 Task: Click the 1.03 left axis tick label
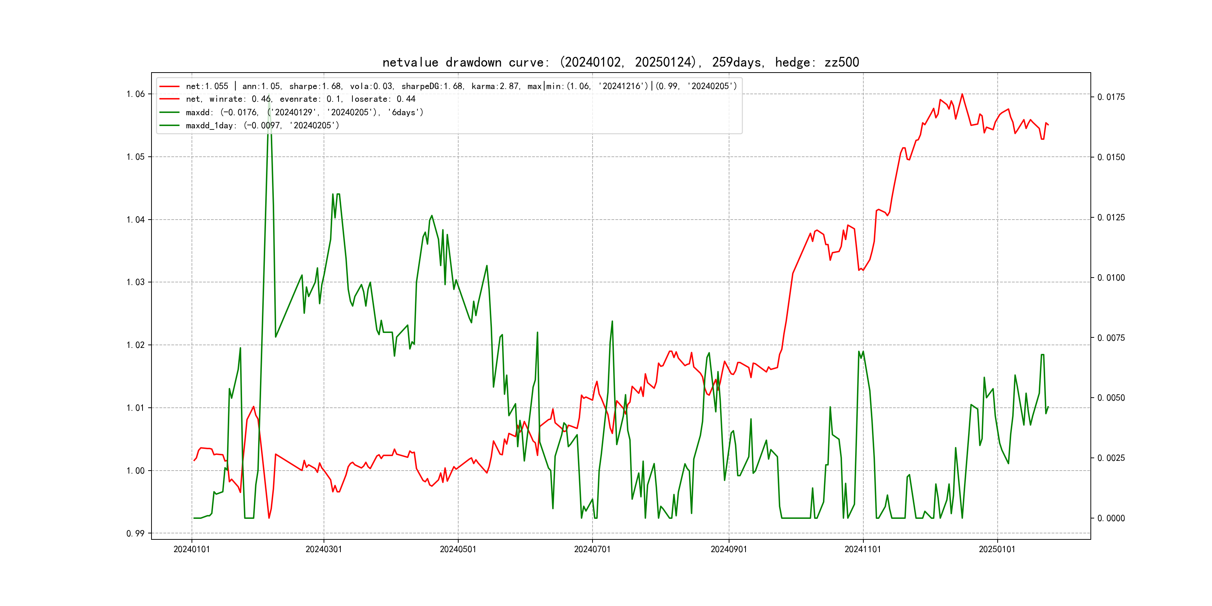[x=135, y=282]
